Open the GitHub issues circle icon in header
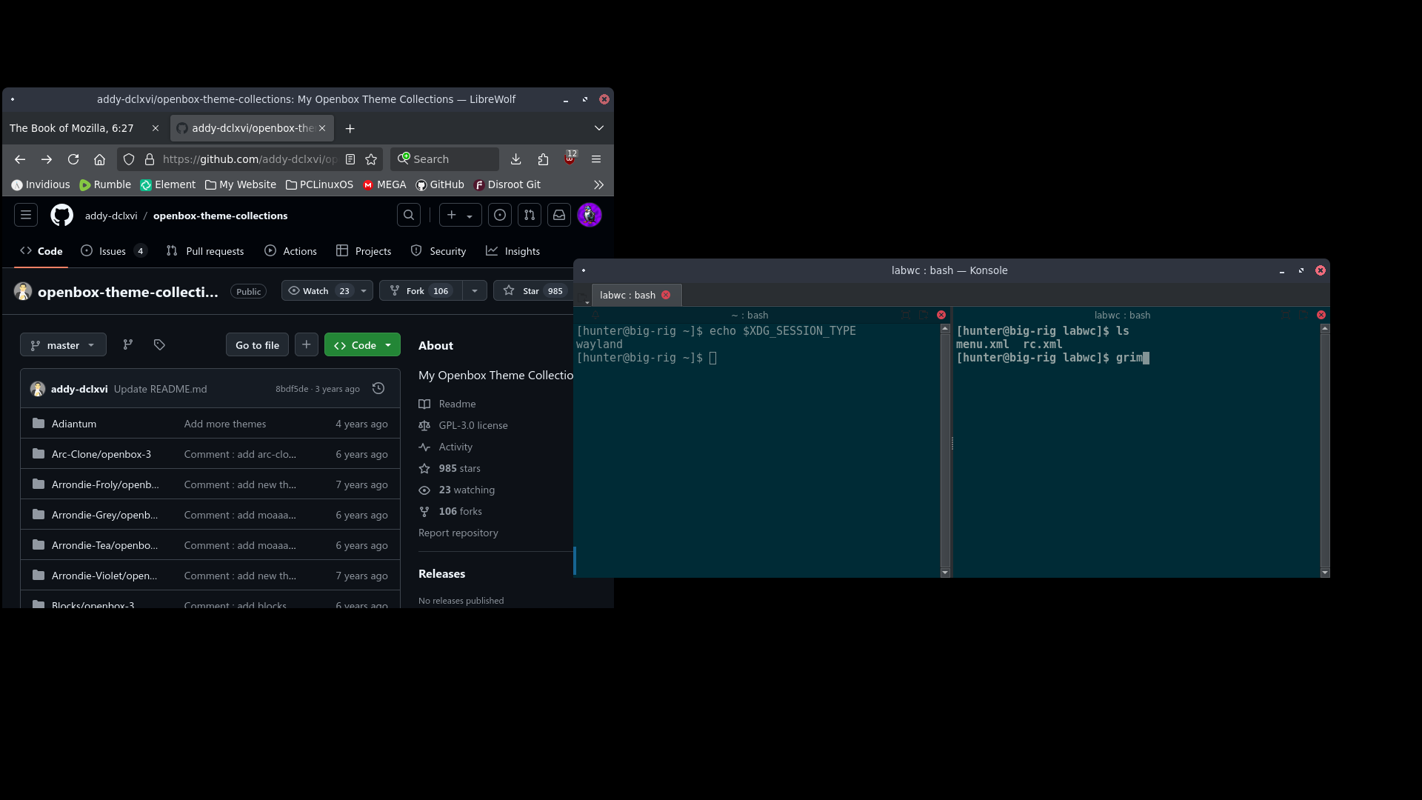1422x800 pixels. 500,215
